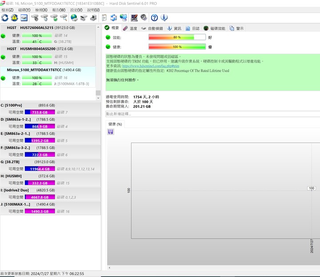Click the 100 data point label on graph
Screen dimensions: 320x277
[312, 188]
